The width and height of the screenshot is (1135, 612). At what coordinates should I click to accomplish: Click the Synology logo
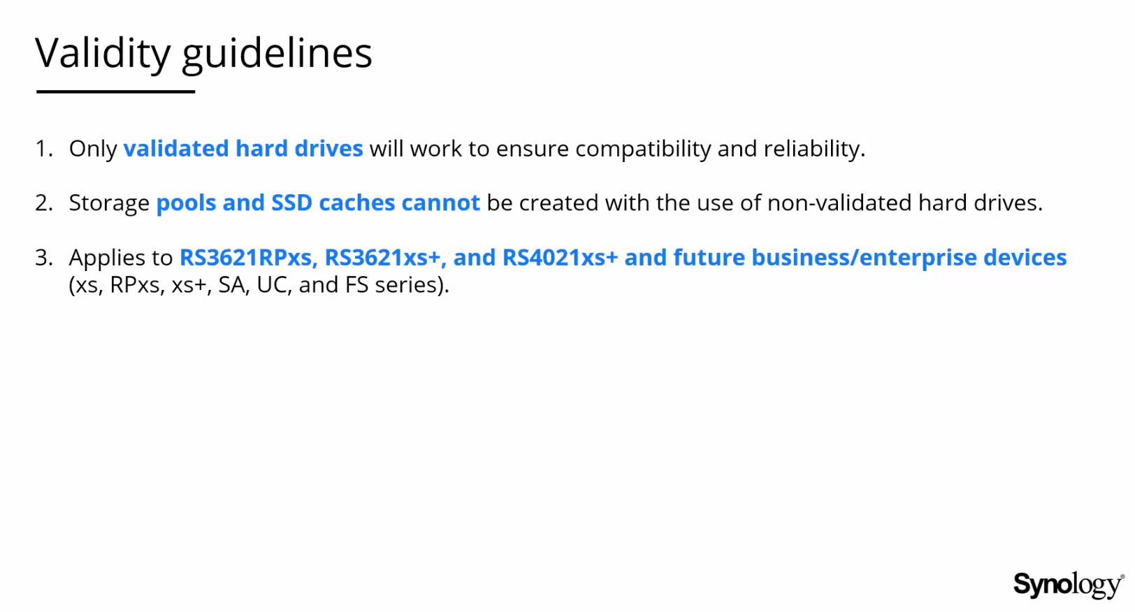point(1069,585)
